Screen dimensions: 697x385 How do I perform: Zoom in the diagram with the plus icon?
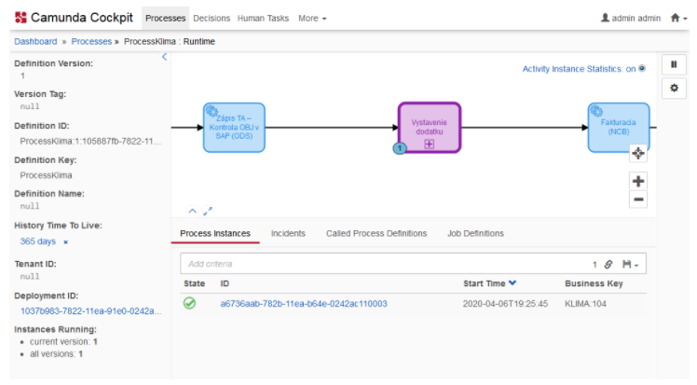point(638,182)
